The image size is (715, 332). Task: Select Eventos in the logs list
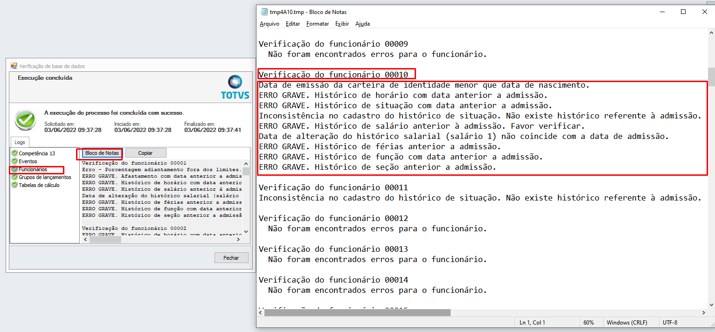(x=28, y=161)
